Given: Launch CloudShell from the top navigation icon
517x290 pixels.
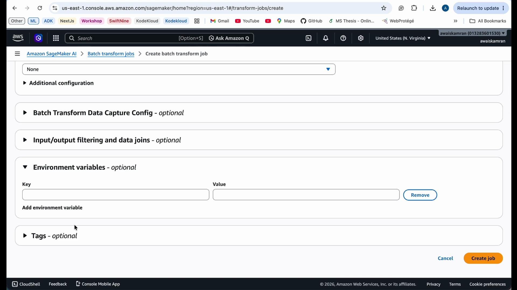Looking at the screenshot, I should click(x=309, y=38).
